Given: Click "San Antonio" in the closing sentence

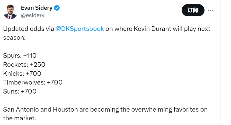Looking at the screenshot, I should pos(21,109).
